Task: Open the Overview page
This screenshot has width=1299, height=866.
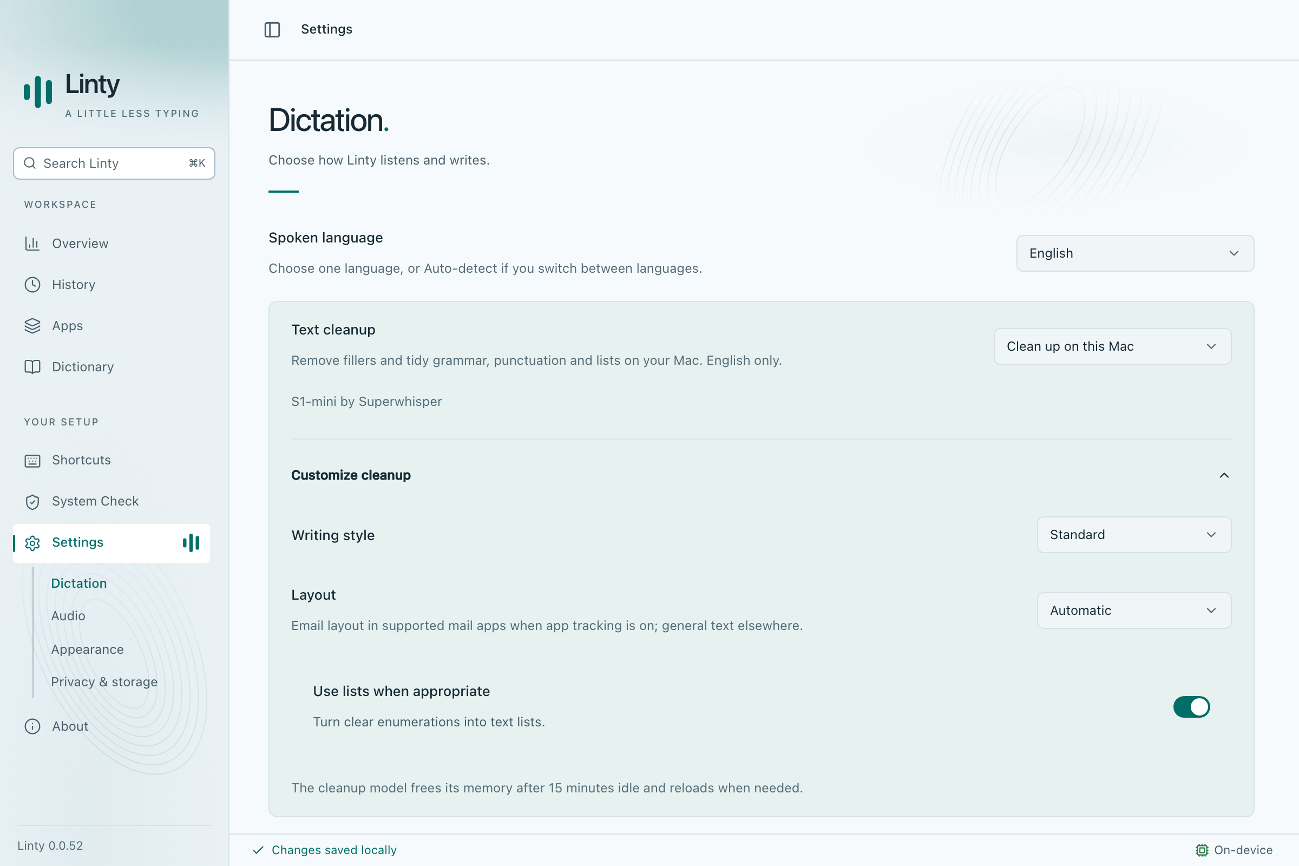Action: click(111, 244)
